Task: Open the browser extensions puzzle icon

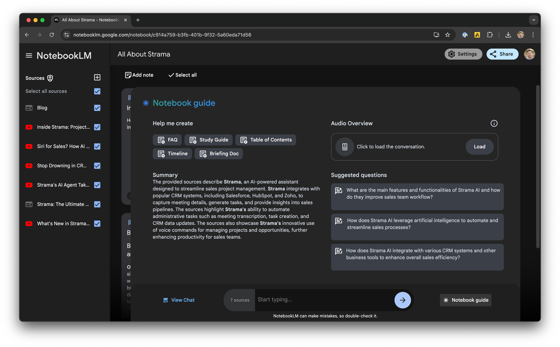Action: [490, 35]
